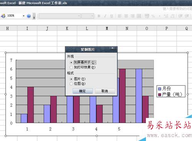This screenshot has height=141, width=192.
Task: Open the font name combo box
Action: point(60,16)
